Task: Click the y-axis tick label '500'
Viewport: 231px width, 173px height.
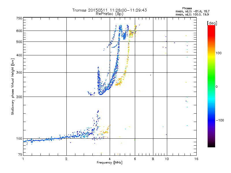Action: 19,42
